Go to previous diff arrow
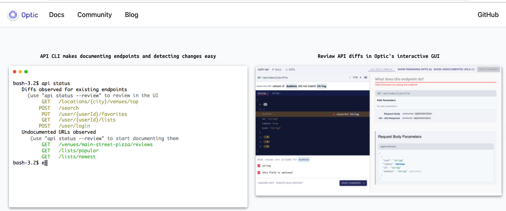Screen dimensions: 506x211 click(x=350, y=77)
